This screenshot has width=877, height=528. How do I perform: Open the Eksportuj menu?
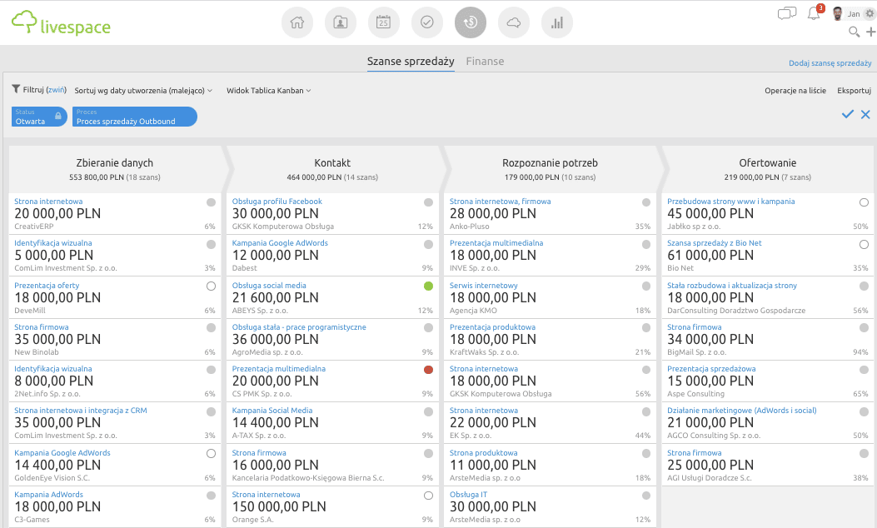click(854, 91)
